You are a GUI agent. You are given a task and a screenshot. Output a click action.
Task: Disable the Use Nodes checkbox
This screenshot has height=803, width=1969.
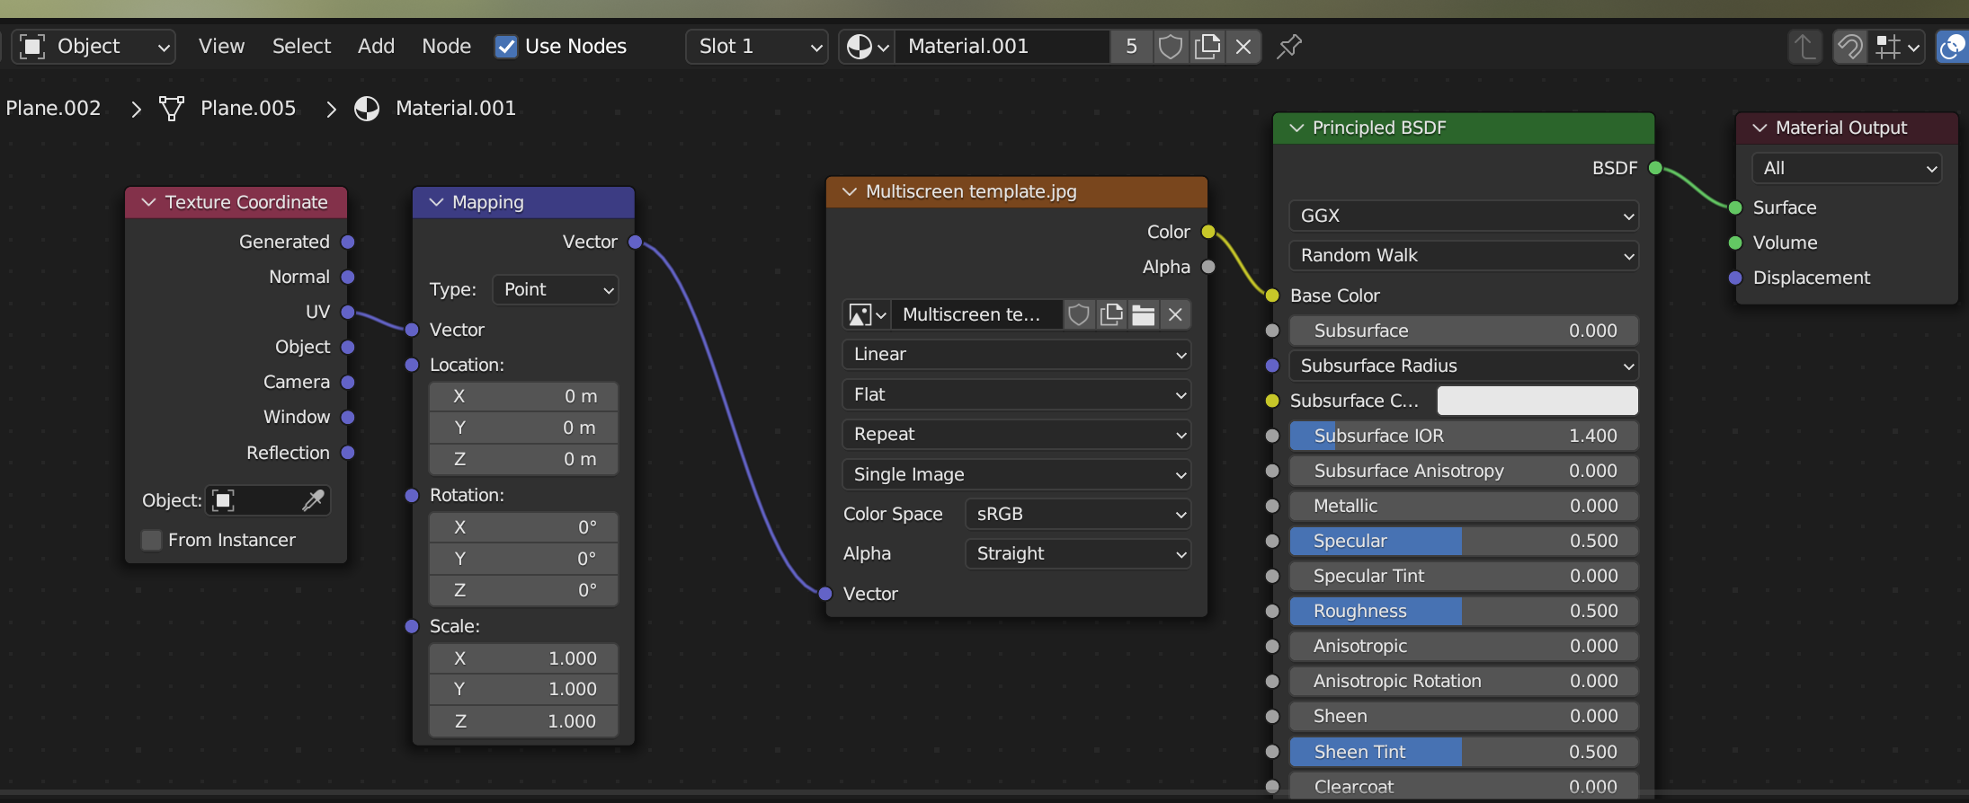coord(506,46)
